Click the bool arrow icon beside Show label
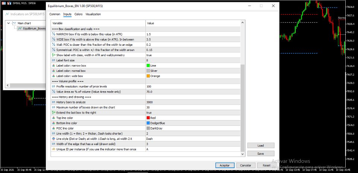The height and width of the screenshot is (173, 358). point(54,55)
